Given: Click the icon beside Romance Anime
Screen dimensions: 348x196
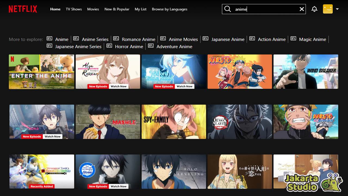Looking at the screenshot, I should [x=116, y=39].
